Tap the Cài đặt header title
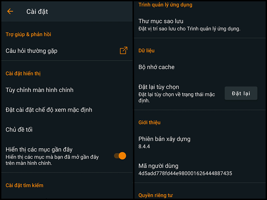This screenshot has width=267, height=200. [x=37, y=12]
